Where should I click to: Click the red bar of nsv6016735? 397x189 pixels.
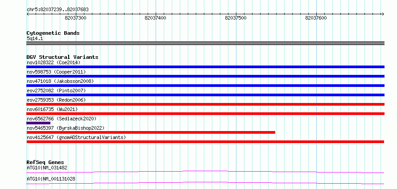205,114
